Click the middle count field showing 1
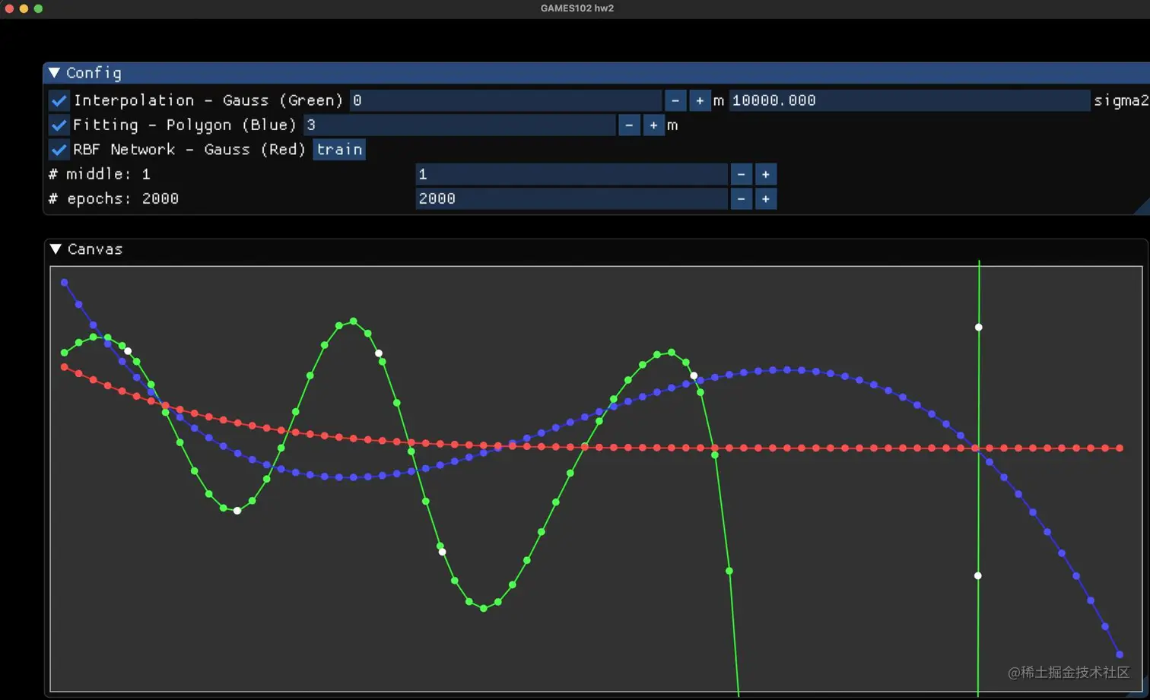The image size is (1150, 700). (571, 174)
